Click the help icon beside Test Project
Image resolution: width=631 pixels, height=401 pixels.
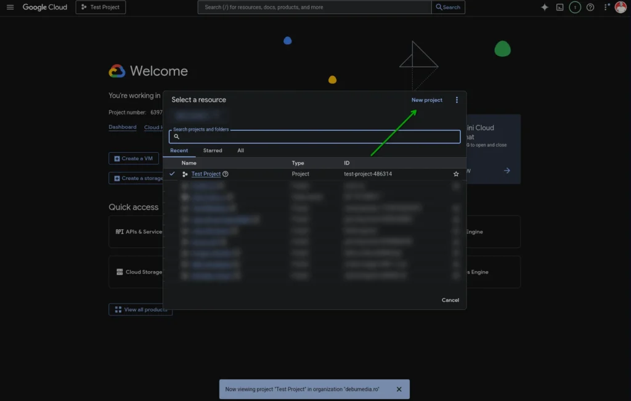tap(226, 174)
